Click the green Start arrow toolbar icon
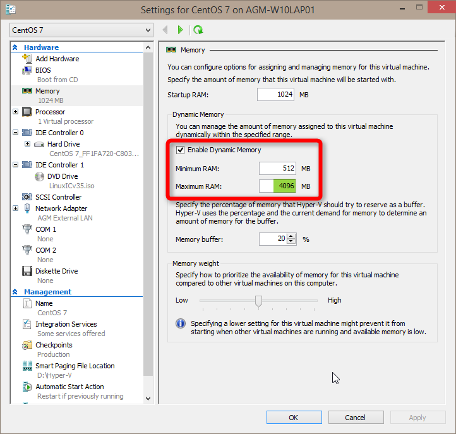Viewport: 456px width, 434px height. [x=180, y=30]
